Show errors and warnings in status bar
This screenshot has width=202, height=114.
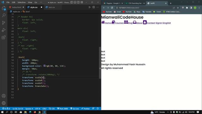click(x=6, y=109)
